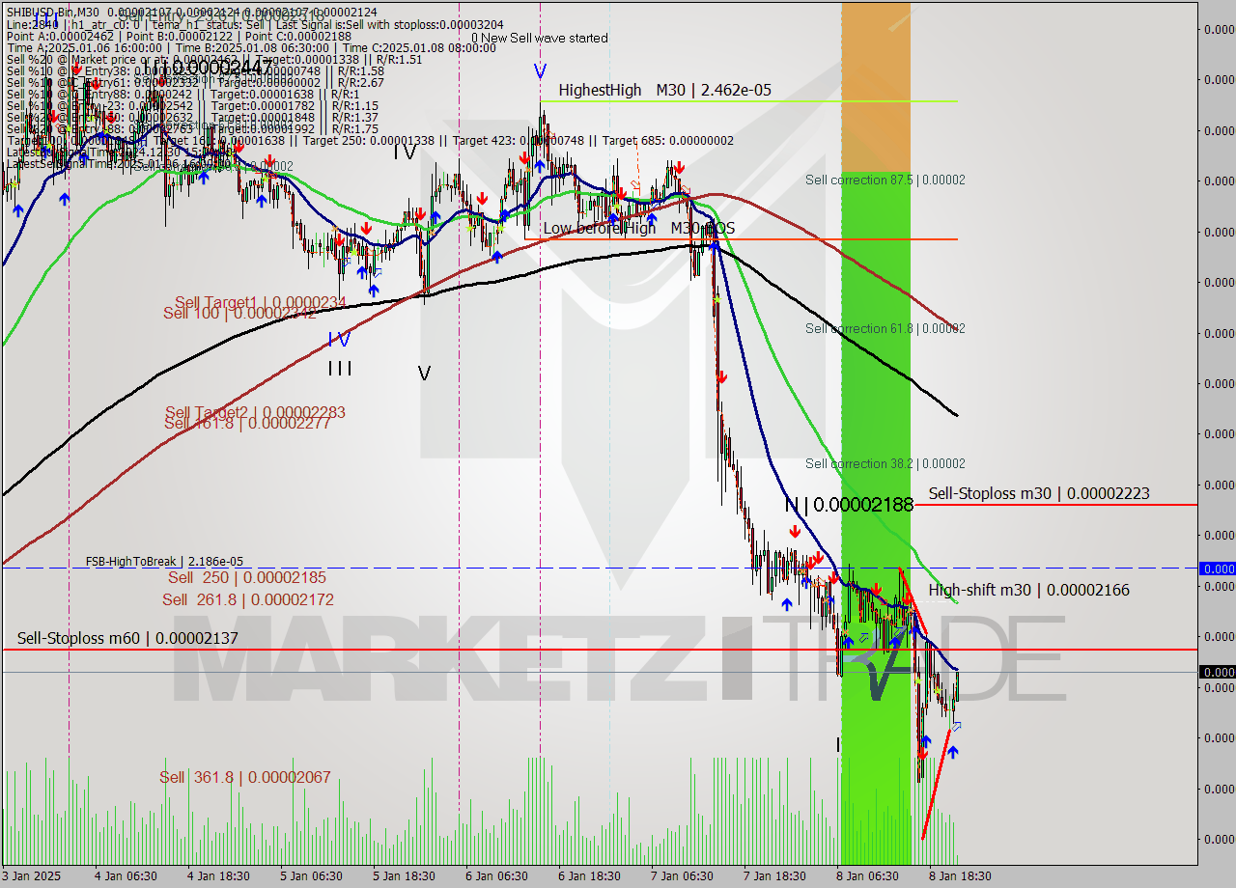Click the FSB-HighToBreak 2.186e-05 label
Screen dimensions: 1236x888
coord(164,561)
